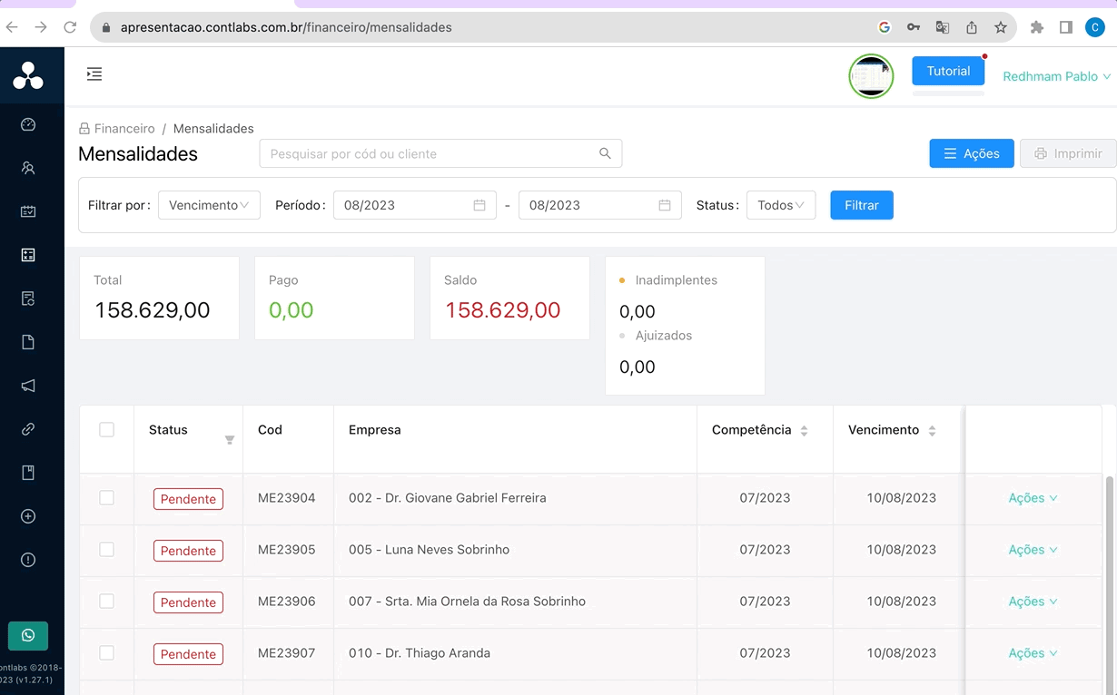The image size is (1117, 695).
Task: Click the WhatsApp icon in sidebar
Action: [28, 635]
